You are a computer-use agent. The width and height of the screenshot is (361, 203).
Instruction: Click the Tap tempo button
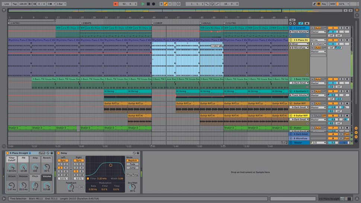(15, 4)
